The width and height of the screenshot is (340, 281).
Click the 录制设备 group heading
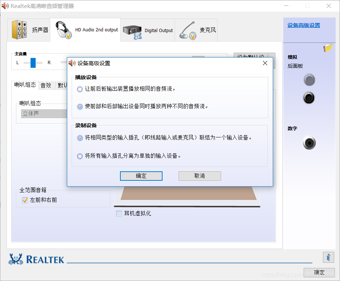(86, 125)
